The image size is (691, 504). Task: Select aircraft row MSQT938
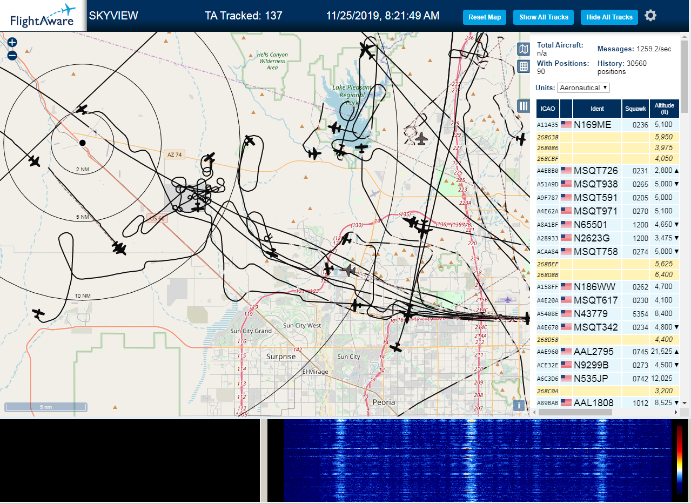click(607, 184)
